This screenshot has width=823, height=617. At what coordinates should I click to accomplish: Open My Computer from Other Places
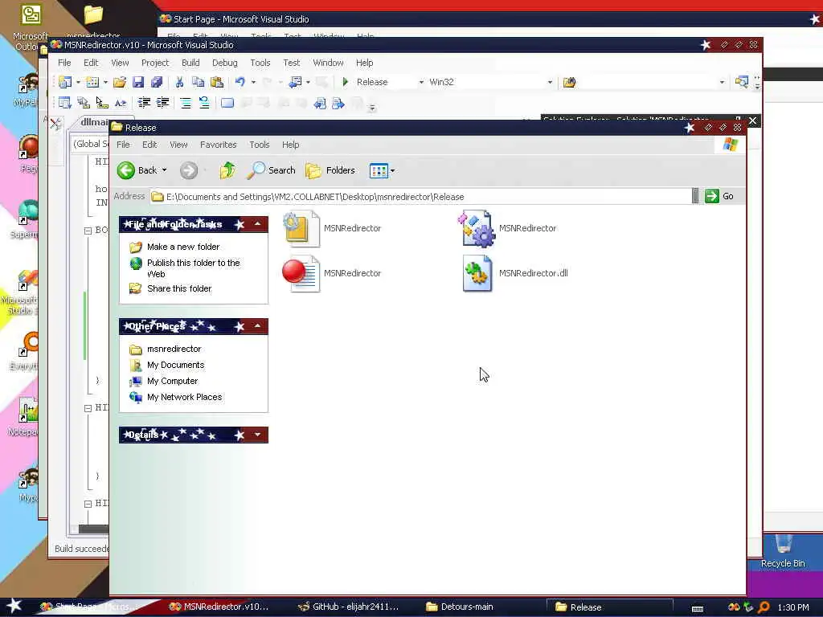coord(172,381)
